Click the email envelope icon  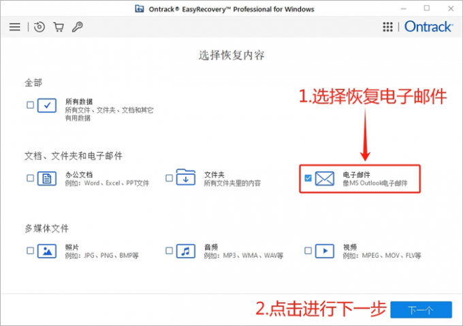point(325,179)
